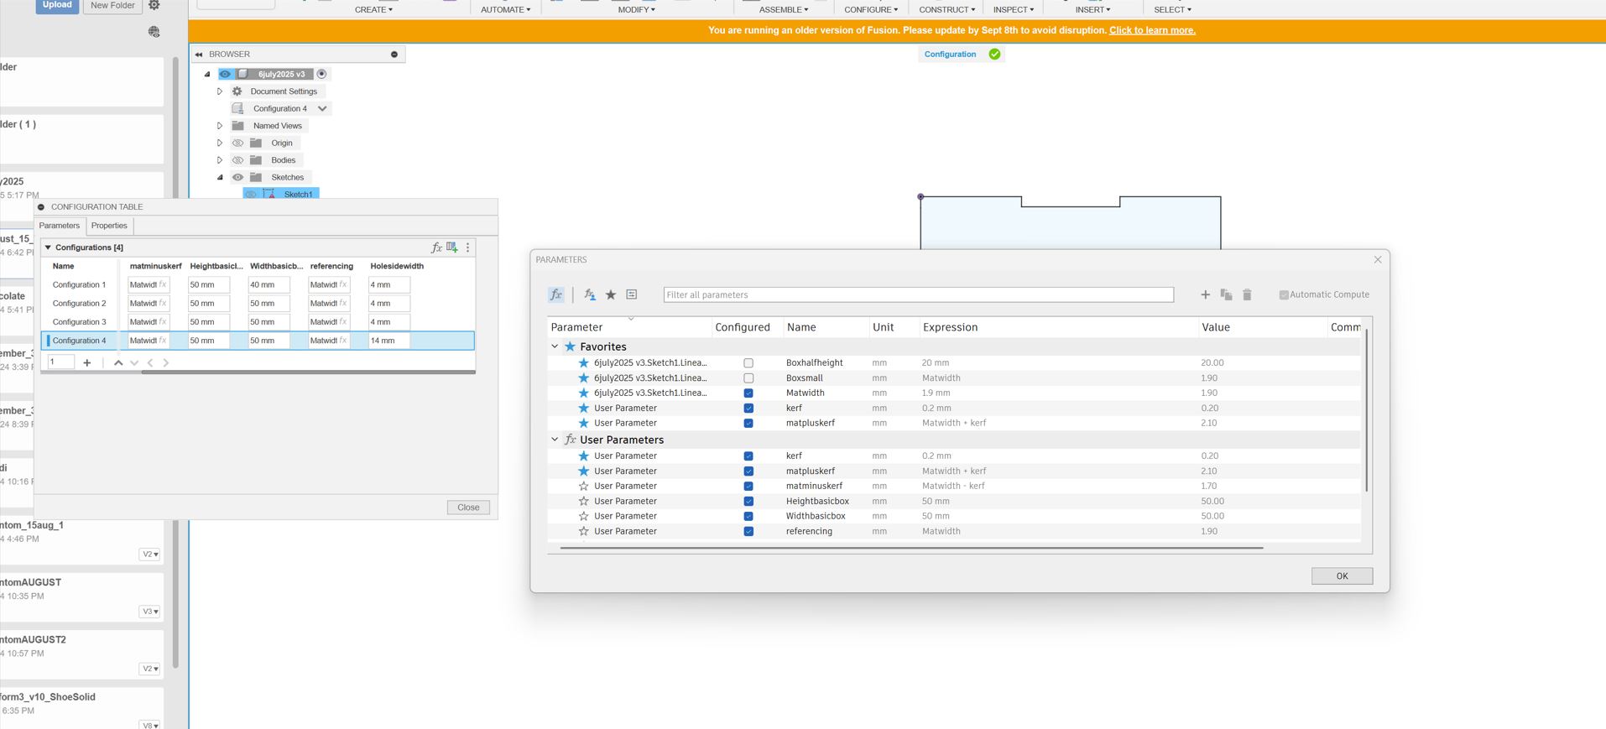1606x729 pixels.
Task: Expand the Document Settings tree node
Action: (220, 91)
